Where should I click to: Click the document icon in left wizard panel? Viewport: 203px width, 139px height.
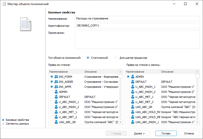point(25,24)
